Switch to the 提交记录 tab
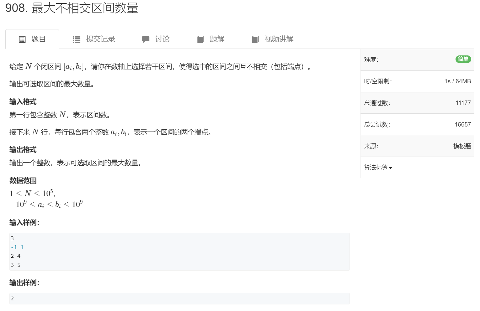 coord(94,39)
